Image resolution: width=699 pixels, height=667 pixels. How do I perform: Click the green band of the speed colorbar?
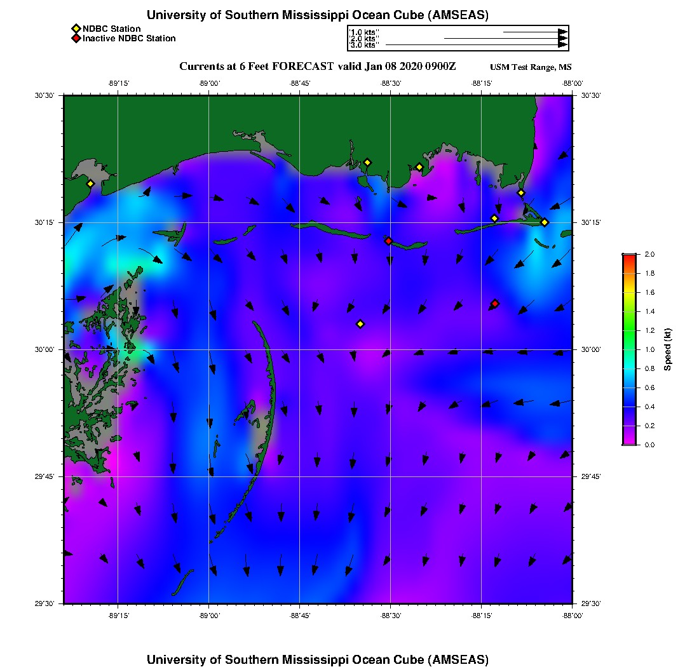[x=630, y=330]
